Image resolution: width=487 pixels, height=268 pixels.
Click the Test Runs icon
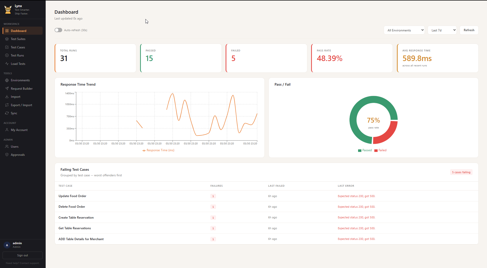coord(7,55)
